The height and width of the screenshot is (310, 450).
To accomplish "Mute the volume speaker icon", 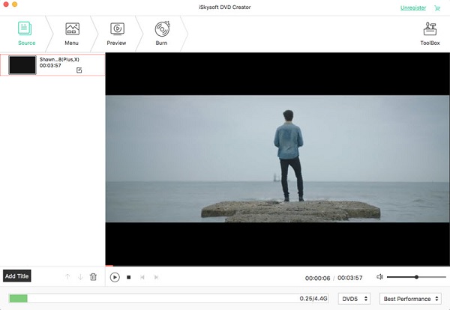I will (x=379, y=277).
